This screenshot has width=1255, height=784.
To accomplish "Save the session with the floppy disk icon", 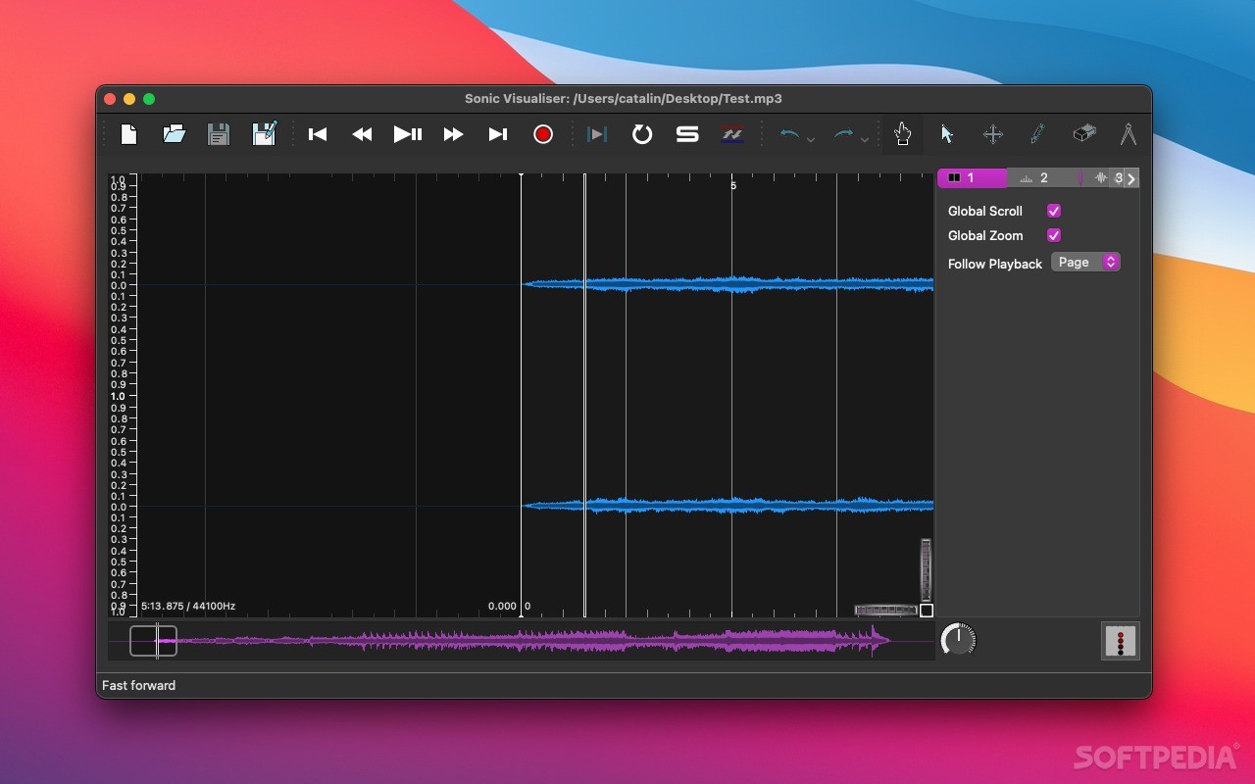I will [219, 134].
